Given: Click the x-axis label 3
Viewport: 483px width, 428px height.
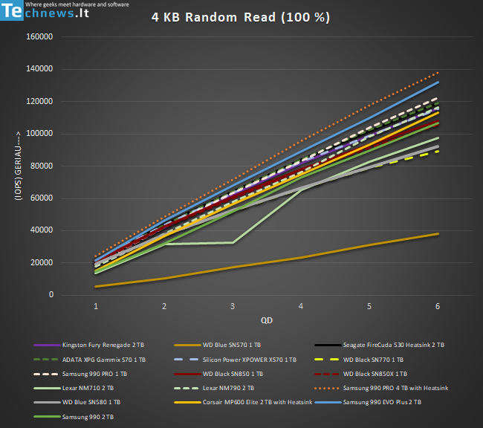Looking at the screenshot, I should coord(233,306).
